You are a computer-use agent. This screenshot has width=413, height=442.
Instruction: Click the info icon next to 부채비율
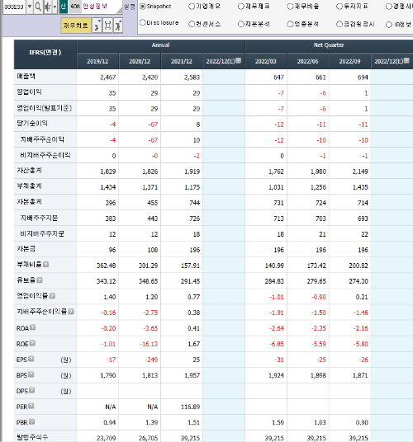pyautogui.click(x=45, y=265)
